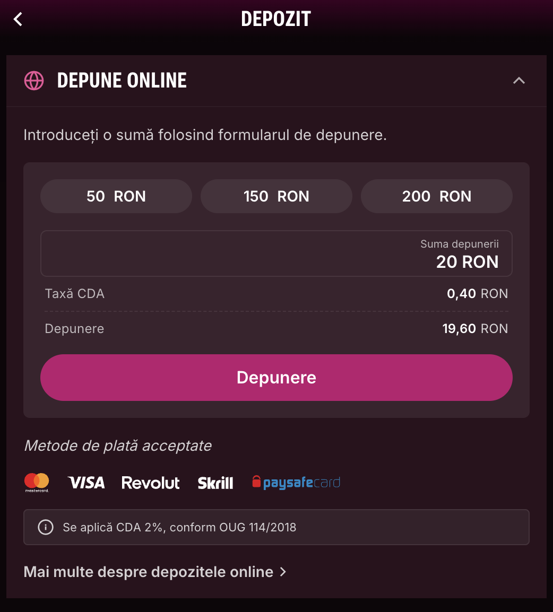Click the info icon beside the CDA notice
The width and height of the screenshot is (553, 612).
(46, 527)
